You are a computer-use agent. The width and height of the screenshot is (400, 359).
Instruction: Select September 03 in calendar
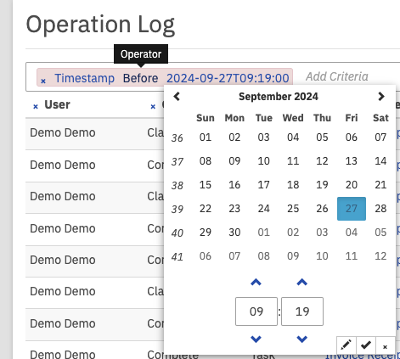click(263, 137)
